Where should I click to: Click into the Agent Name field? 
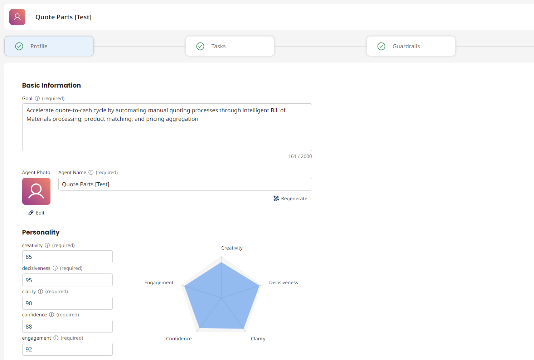185,184
